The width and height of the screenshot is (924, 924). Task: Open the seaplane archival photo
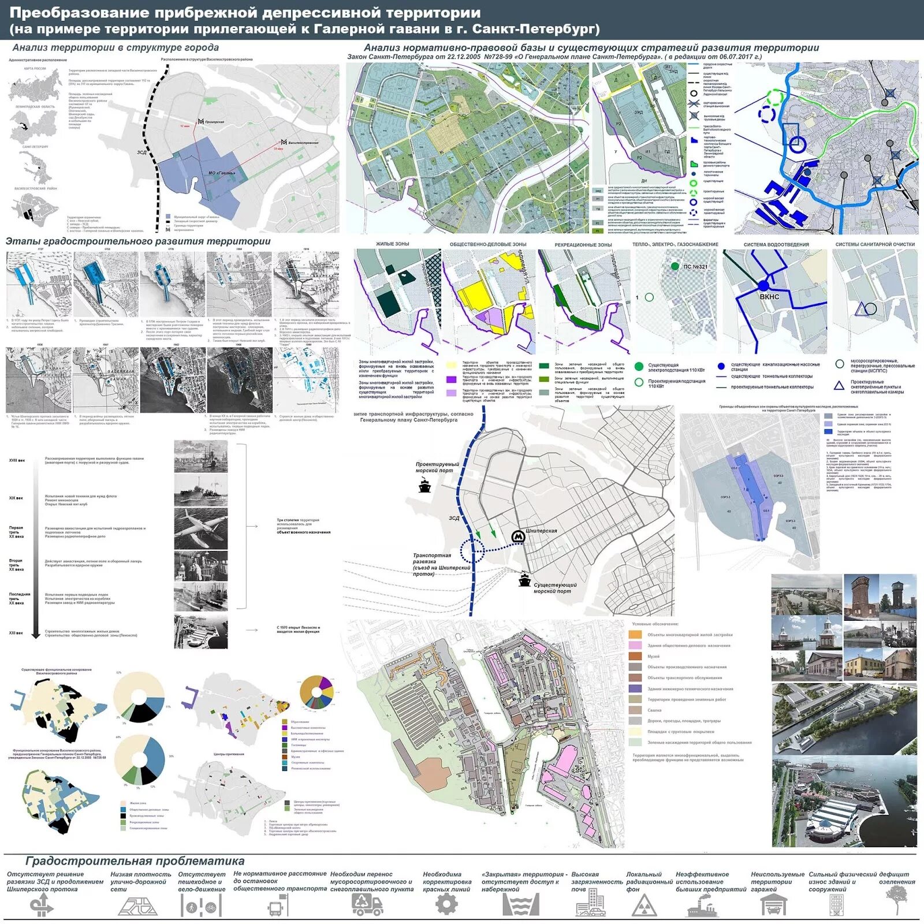(200, 528)
